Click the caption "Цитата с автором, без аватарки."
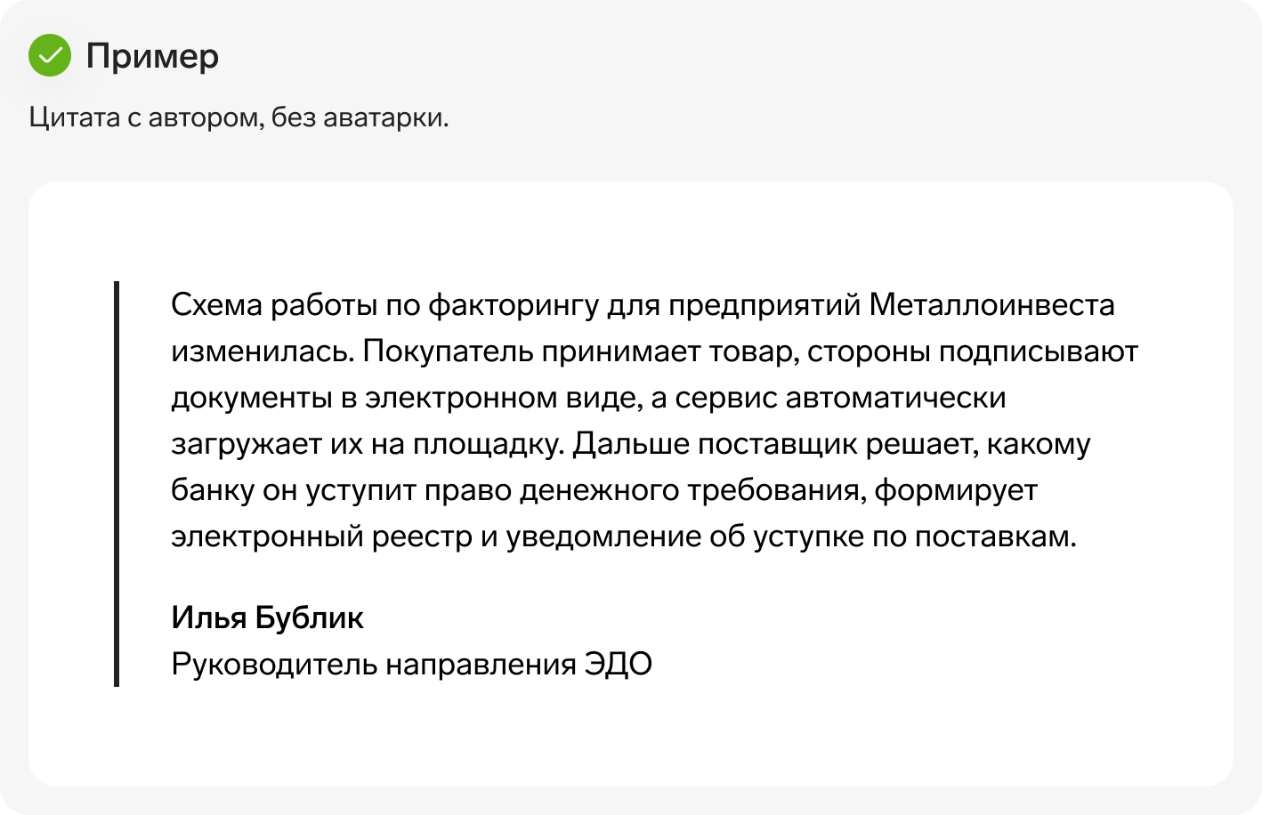1262x815 pixels. [239, 117]
